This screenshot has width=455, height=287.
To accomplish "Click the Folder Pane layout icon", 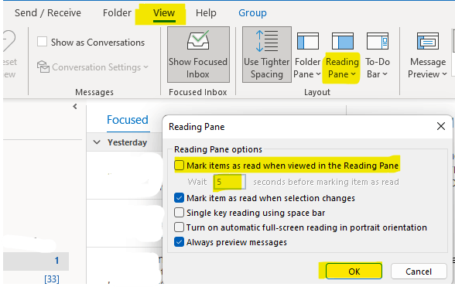I will 308,41.
